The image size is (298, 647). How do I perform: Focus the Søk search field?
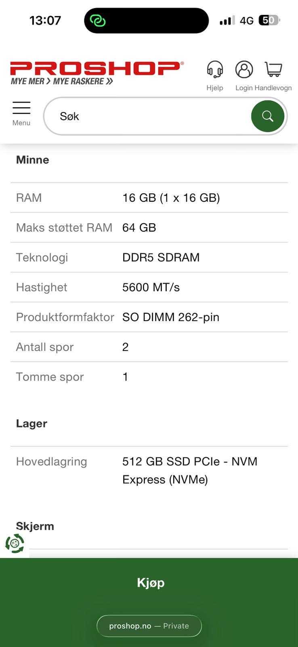tap(153, 116)
